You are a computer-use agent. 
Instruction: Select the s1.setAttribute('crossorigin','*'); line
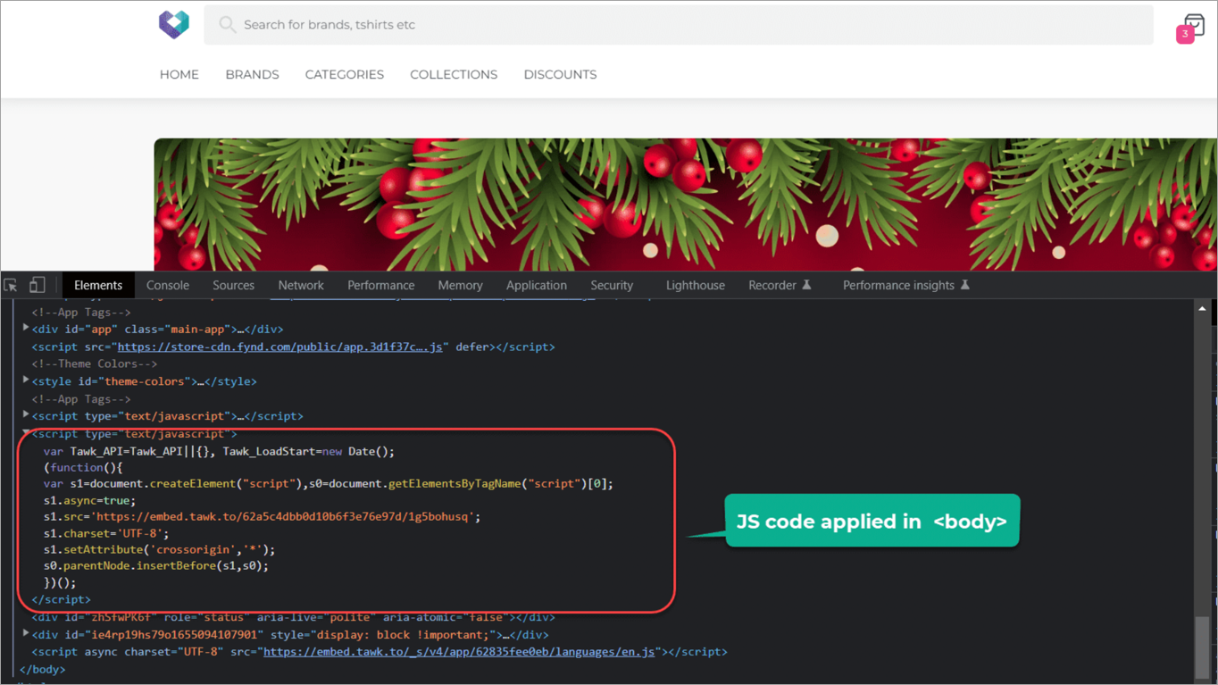pyautogui.click(x=160, y=549)
